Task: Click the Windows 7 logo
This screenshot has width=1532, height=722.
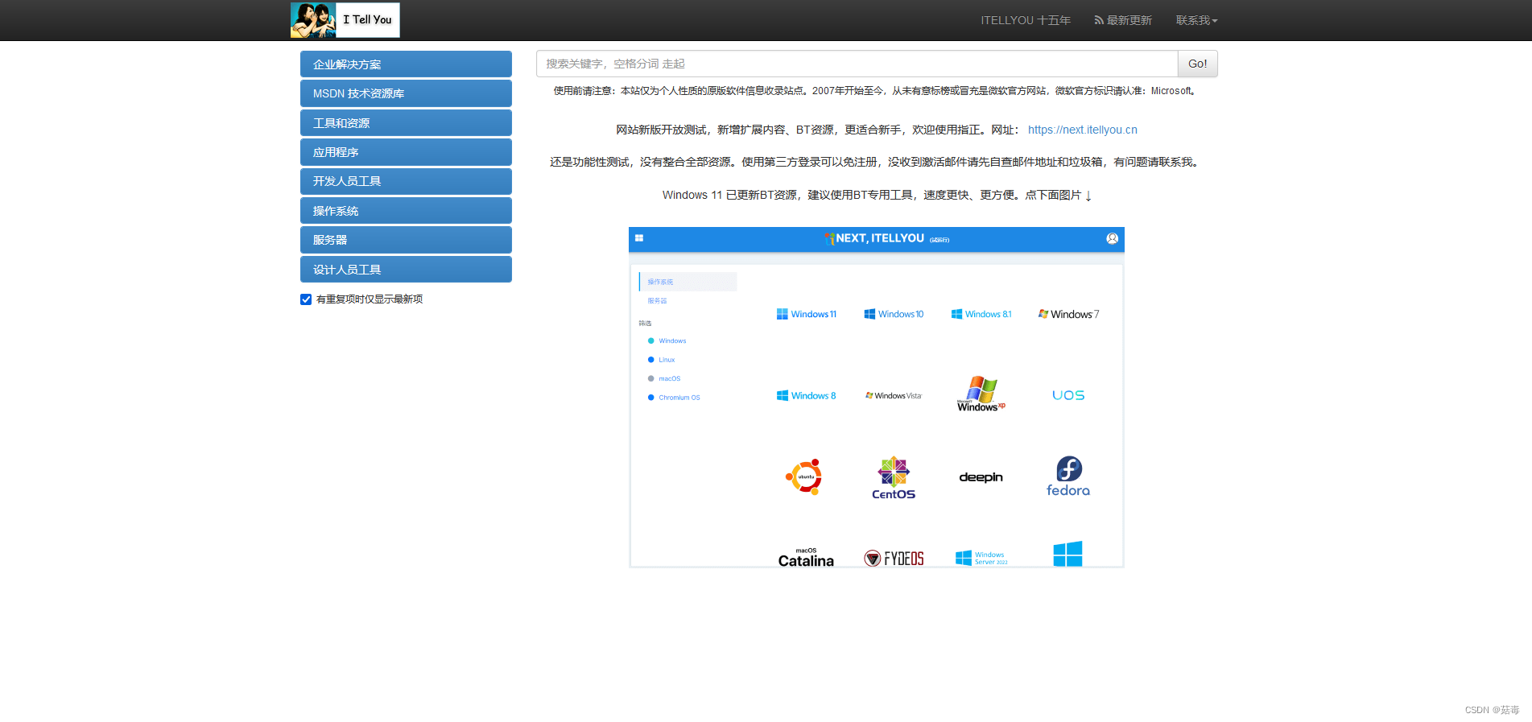Action: point(1068,314)
